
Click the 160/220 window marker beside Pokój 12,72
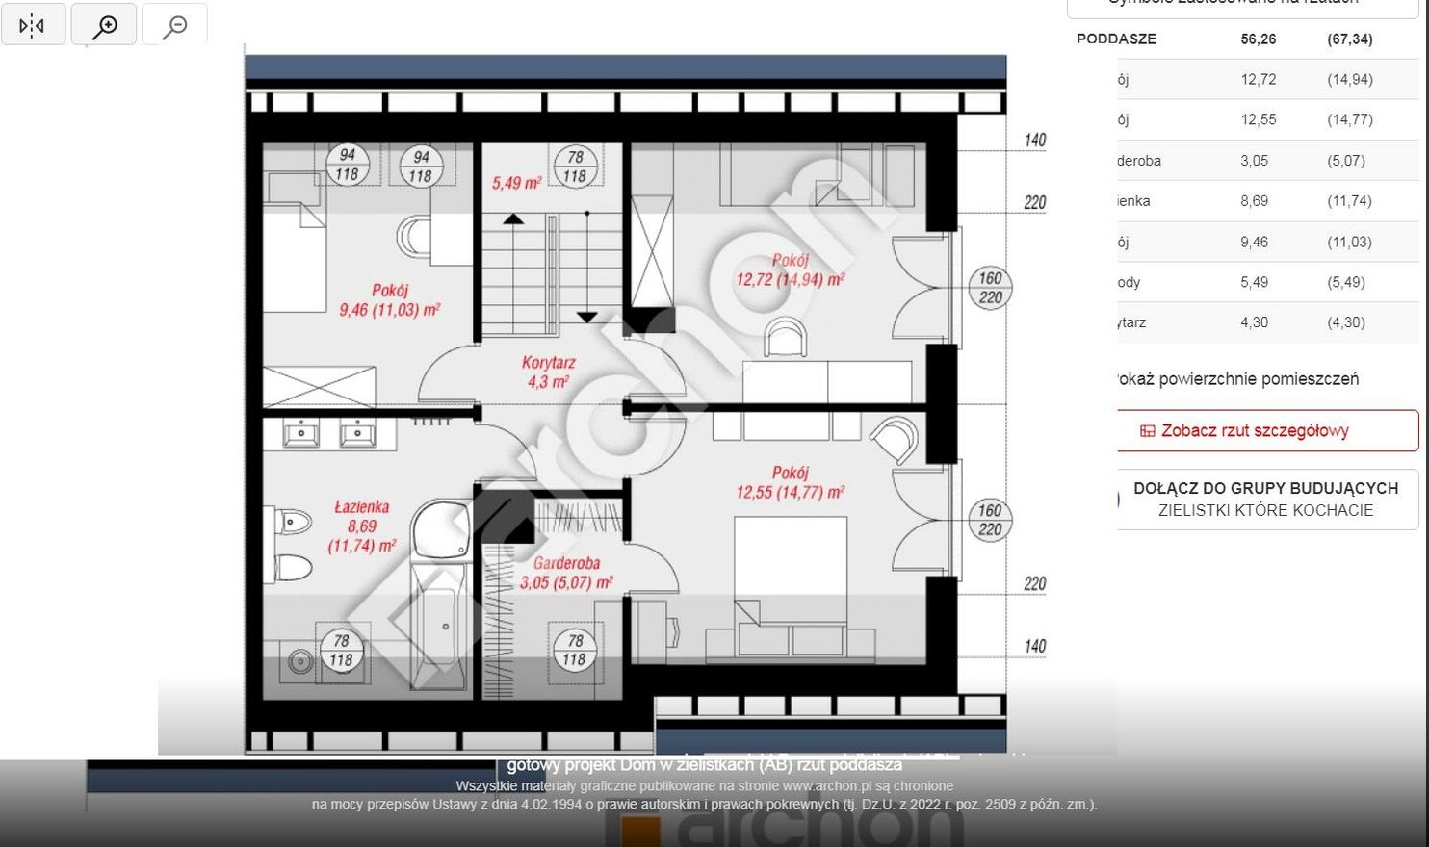990,288
